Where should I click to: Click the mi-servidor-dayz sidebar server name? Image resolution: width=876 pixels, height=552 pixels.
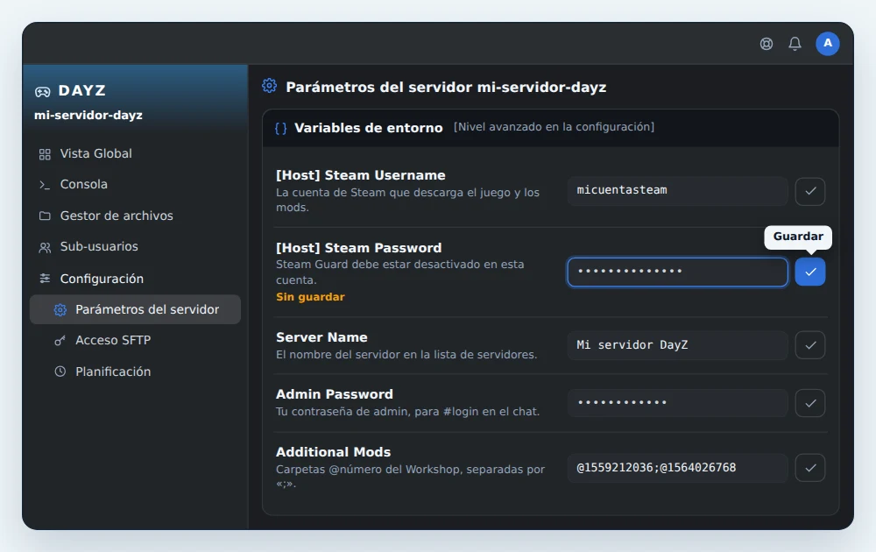pos(88,116)
